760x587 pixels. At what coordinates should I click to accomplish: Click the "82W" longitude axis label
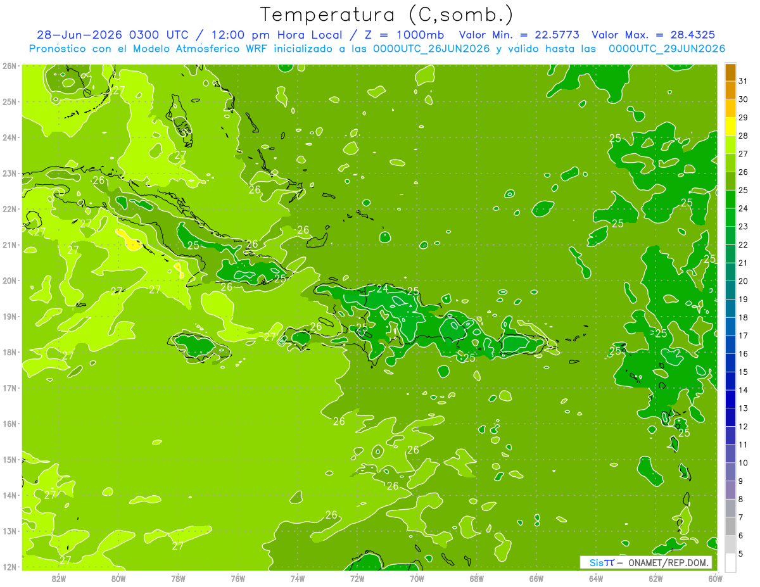pyautogui.click(x=59, y=578)
